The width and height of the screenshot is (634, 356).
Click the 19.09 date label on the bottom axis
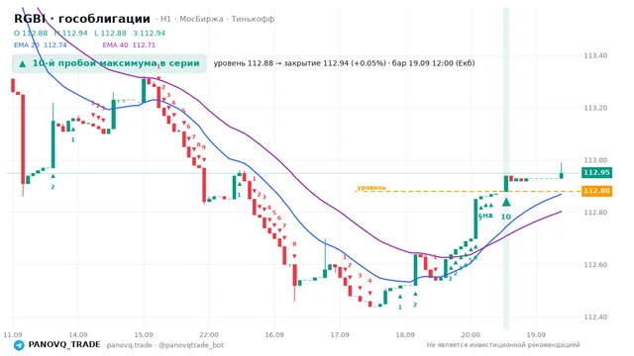point(536,335)
